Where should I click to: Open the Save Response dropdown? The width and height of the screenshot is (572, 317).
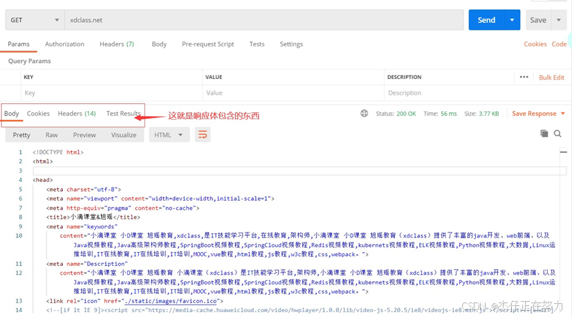click(538, 114)
